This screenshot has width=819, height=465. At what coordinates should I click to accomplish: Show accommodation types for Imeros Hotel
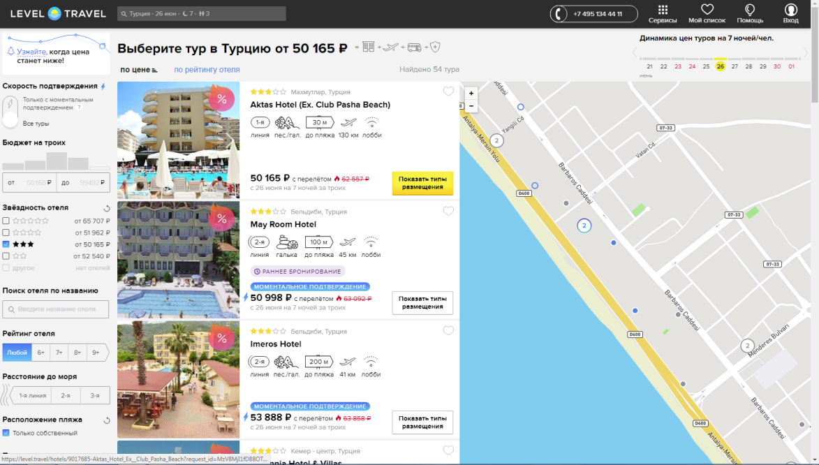[x=422, y=422]
